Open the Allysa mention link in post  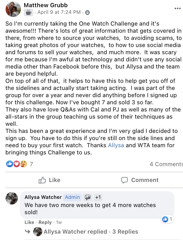point(116,145)
